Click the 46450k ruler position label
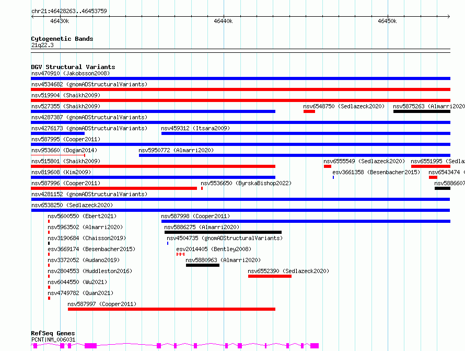Screen dimensions: 465x351 click(387, 21)
